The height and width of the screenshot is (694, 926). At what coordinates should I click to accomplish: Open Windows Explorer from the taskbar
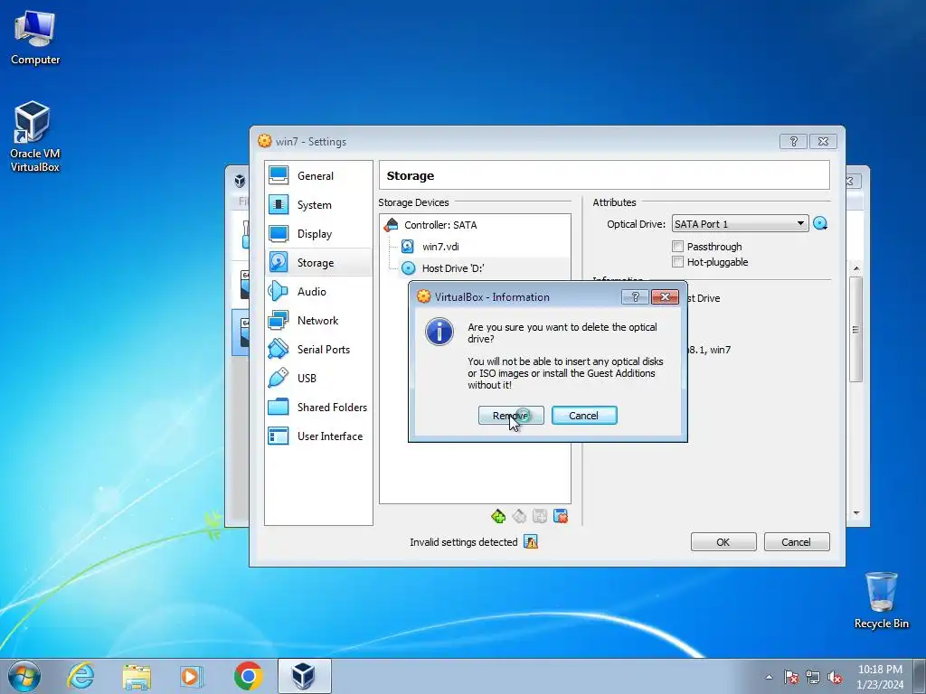[137, 676]
